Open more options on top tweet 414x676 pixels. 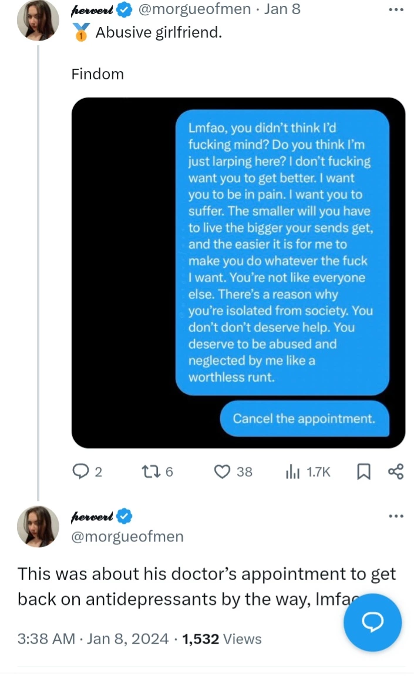click(396, 9)
